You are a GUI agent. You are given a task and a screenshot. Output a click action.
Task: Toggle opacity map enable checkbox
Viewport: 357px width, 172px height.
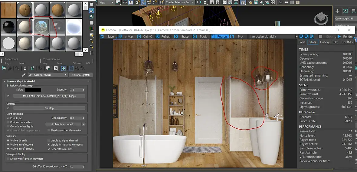8,108
